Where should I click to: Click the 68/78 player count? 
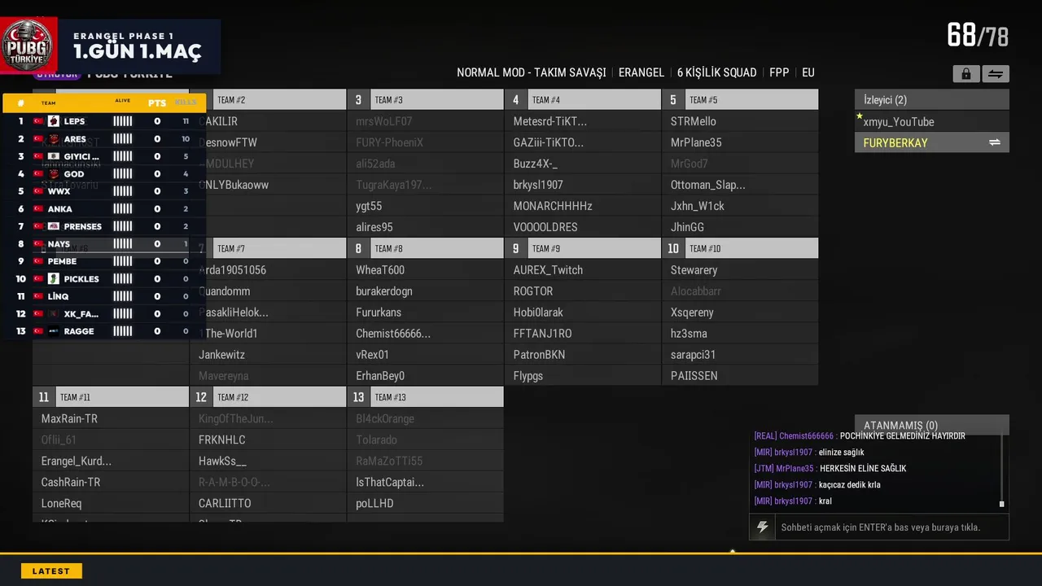point(978,36)
